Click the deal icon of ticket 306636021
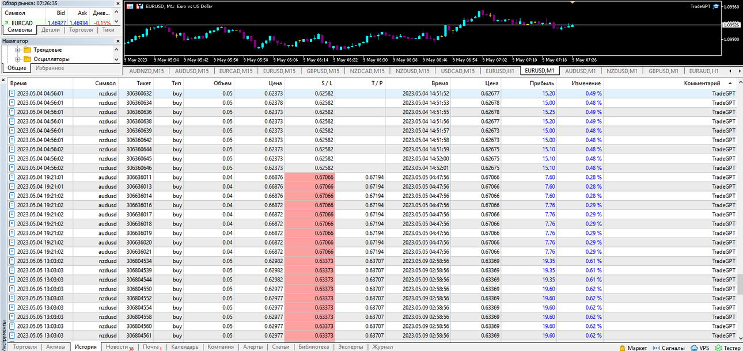 tap(12, 251)
